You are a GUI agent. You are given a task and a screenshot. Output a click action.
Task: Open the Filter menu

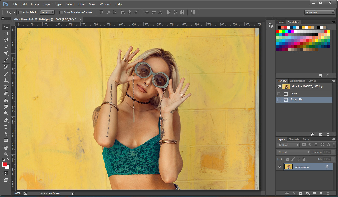[82, 4]
